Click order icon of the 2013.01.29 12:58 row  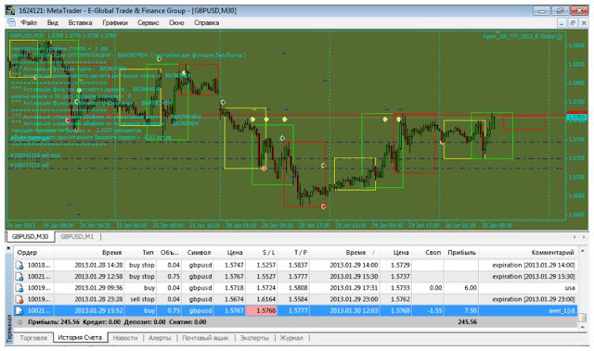click(19, 277)
